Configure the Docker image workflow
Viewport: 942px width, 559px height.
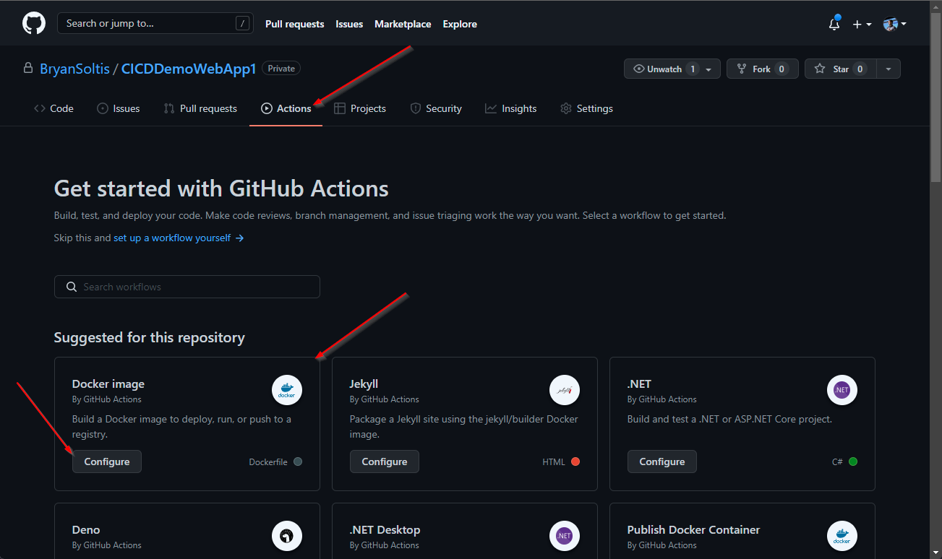(107, 461)
